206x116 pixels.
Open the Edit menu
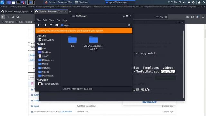pyautogui.click(x=45, y=20)
